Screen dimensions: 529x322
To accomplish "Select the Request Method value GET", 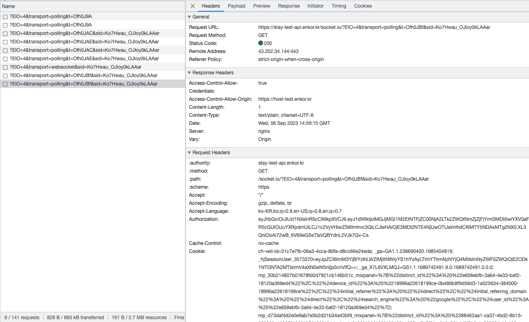I will click(263, 35).
